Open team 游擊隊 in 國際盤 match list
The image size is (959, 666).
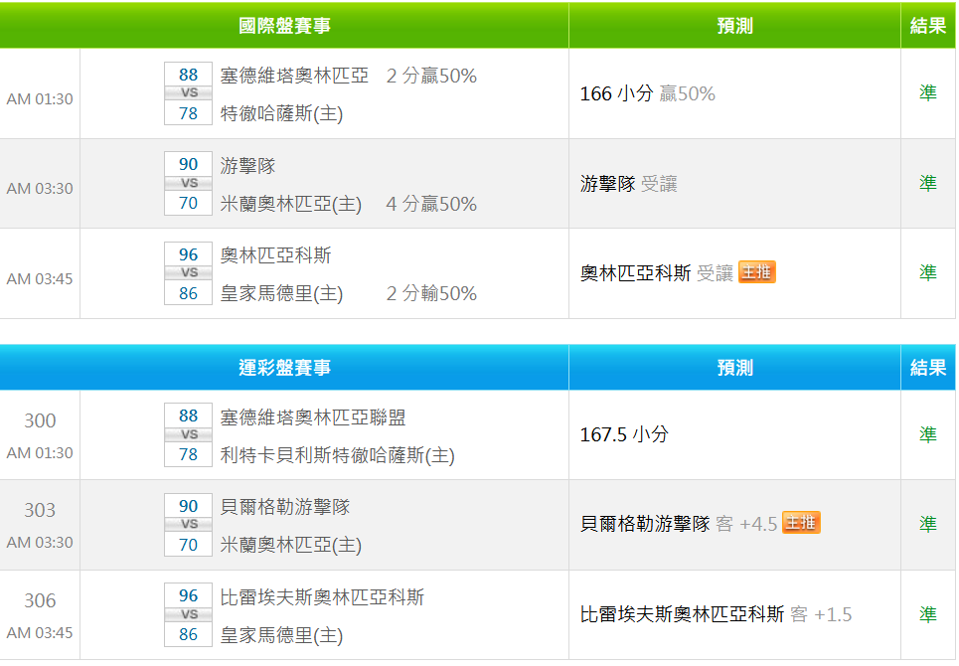(x=247, y=166)
